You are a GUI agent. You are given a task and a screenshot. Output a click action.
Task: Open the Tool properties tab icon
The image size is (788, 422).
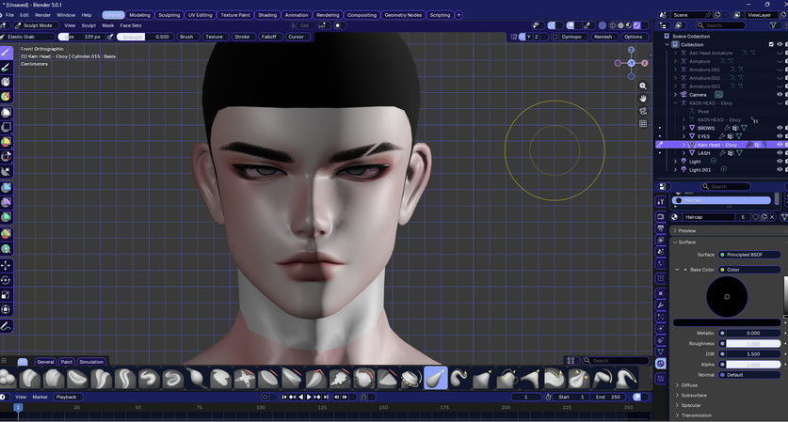(x=661, y=201)
